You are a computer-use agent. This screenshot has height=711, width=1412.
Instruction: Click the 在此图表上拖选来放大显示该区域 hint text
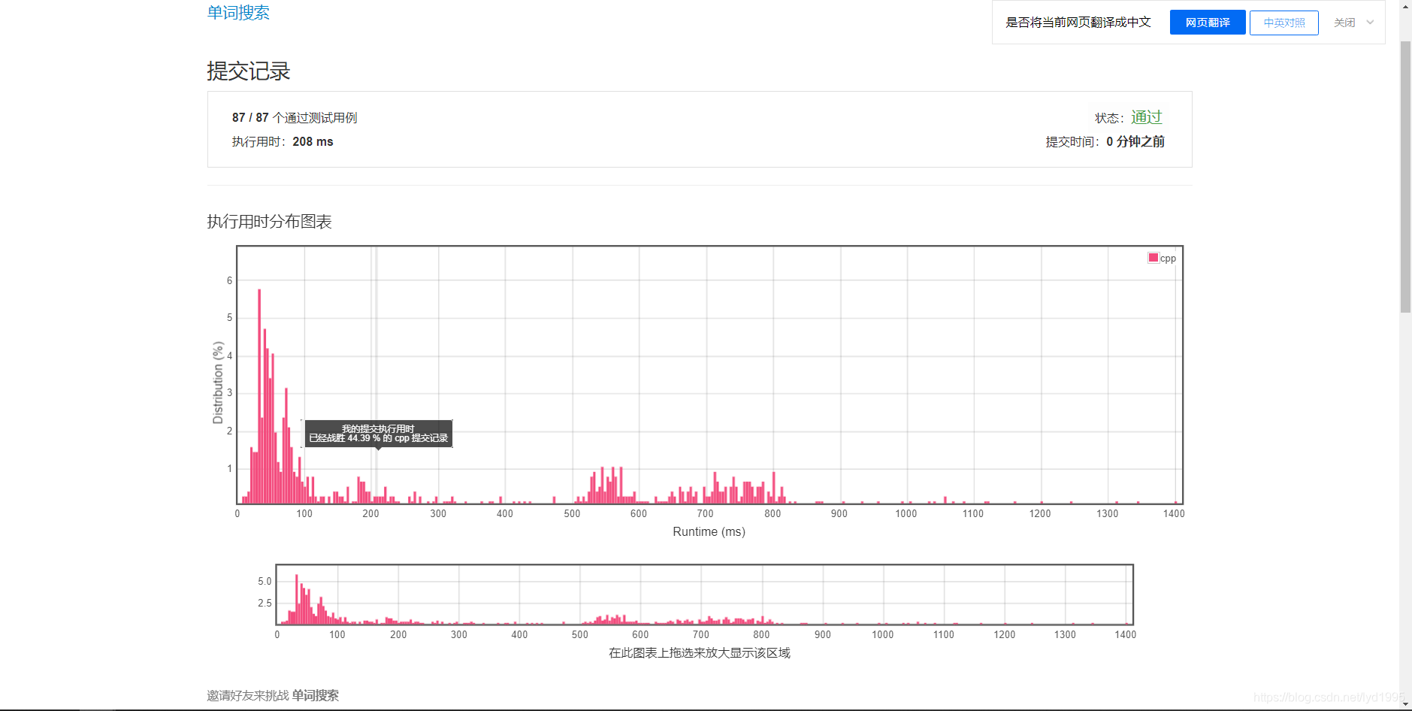click(700, 653)
